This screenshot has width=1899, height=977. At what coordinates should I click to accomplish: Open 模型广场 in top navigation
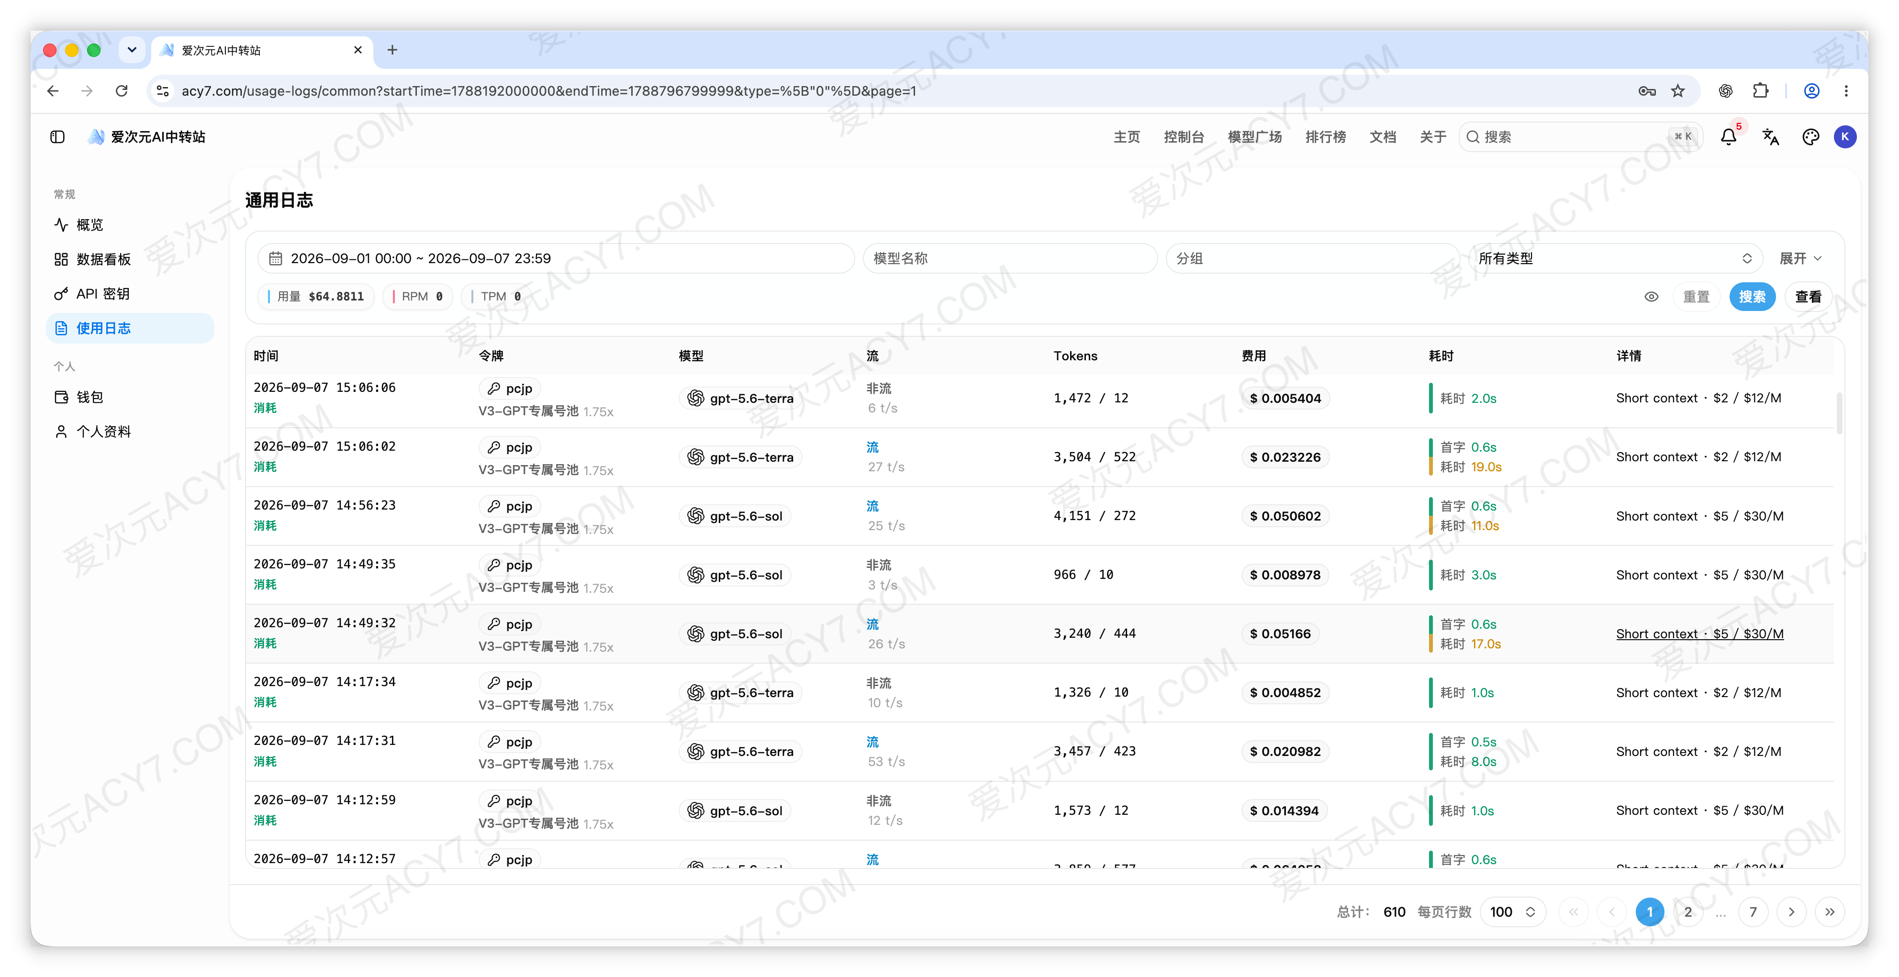[1255, 137]
